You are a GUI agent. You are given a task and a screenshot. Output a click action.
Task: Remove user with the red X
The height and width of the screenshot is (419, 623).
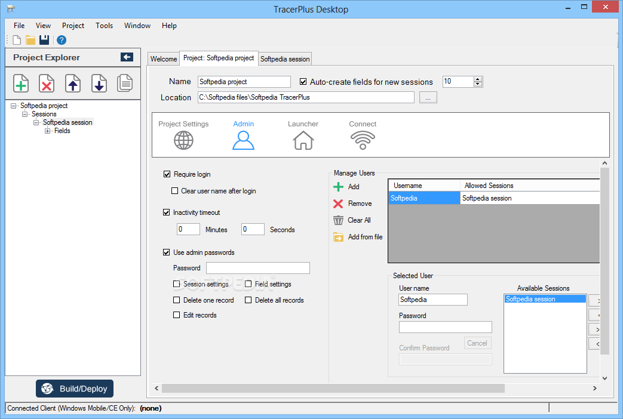tap(338, 204)
